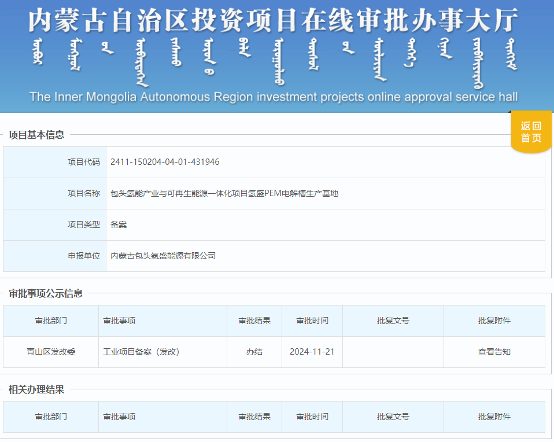Click the approval date 2024-11-21
The image size is (554, 442).
[x=312, y=352]
